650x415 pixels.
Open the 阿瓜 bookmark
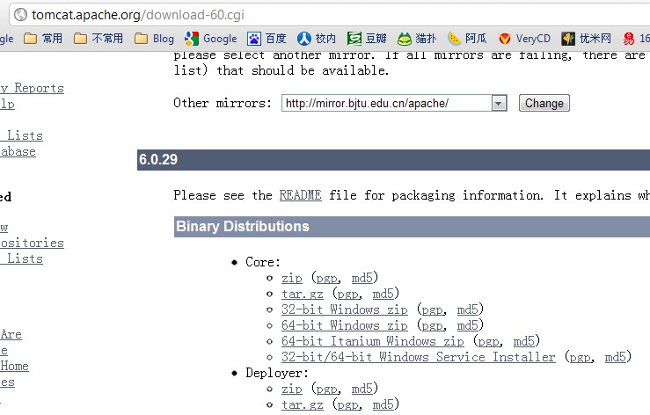467,39
